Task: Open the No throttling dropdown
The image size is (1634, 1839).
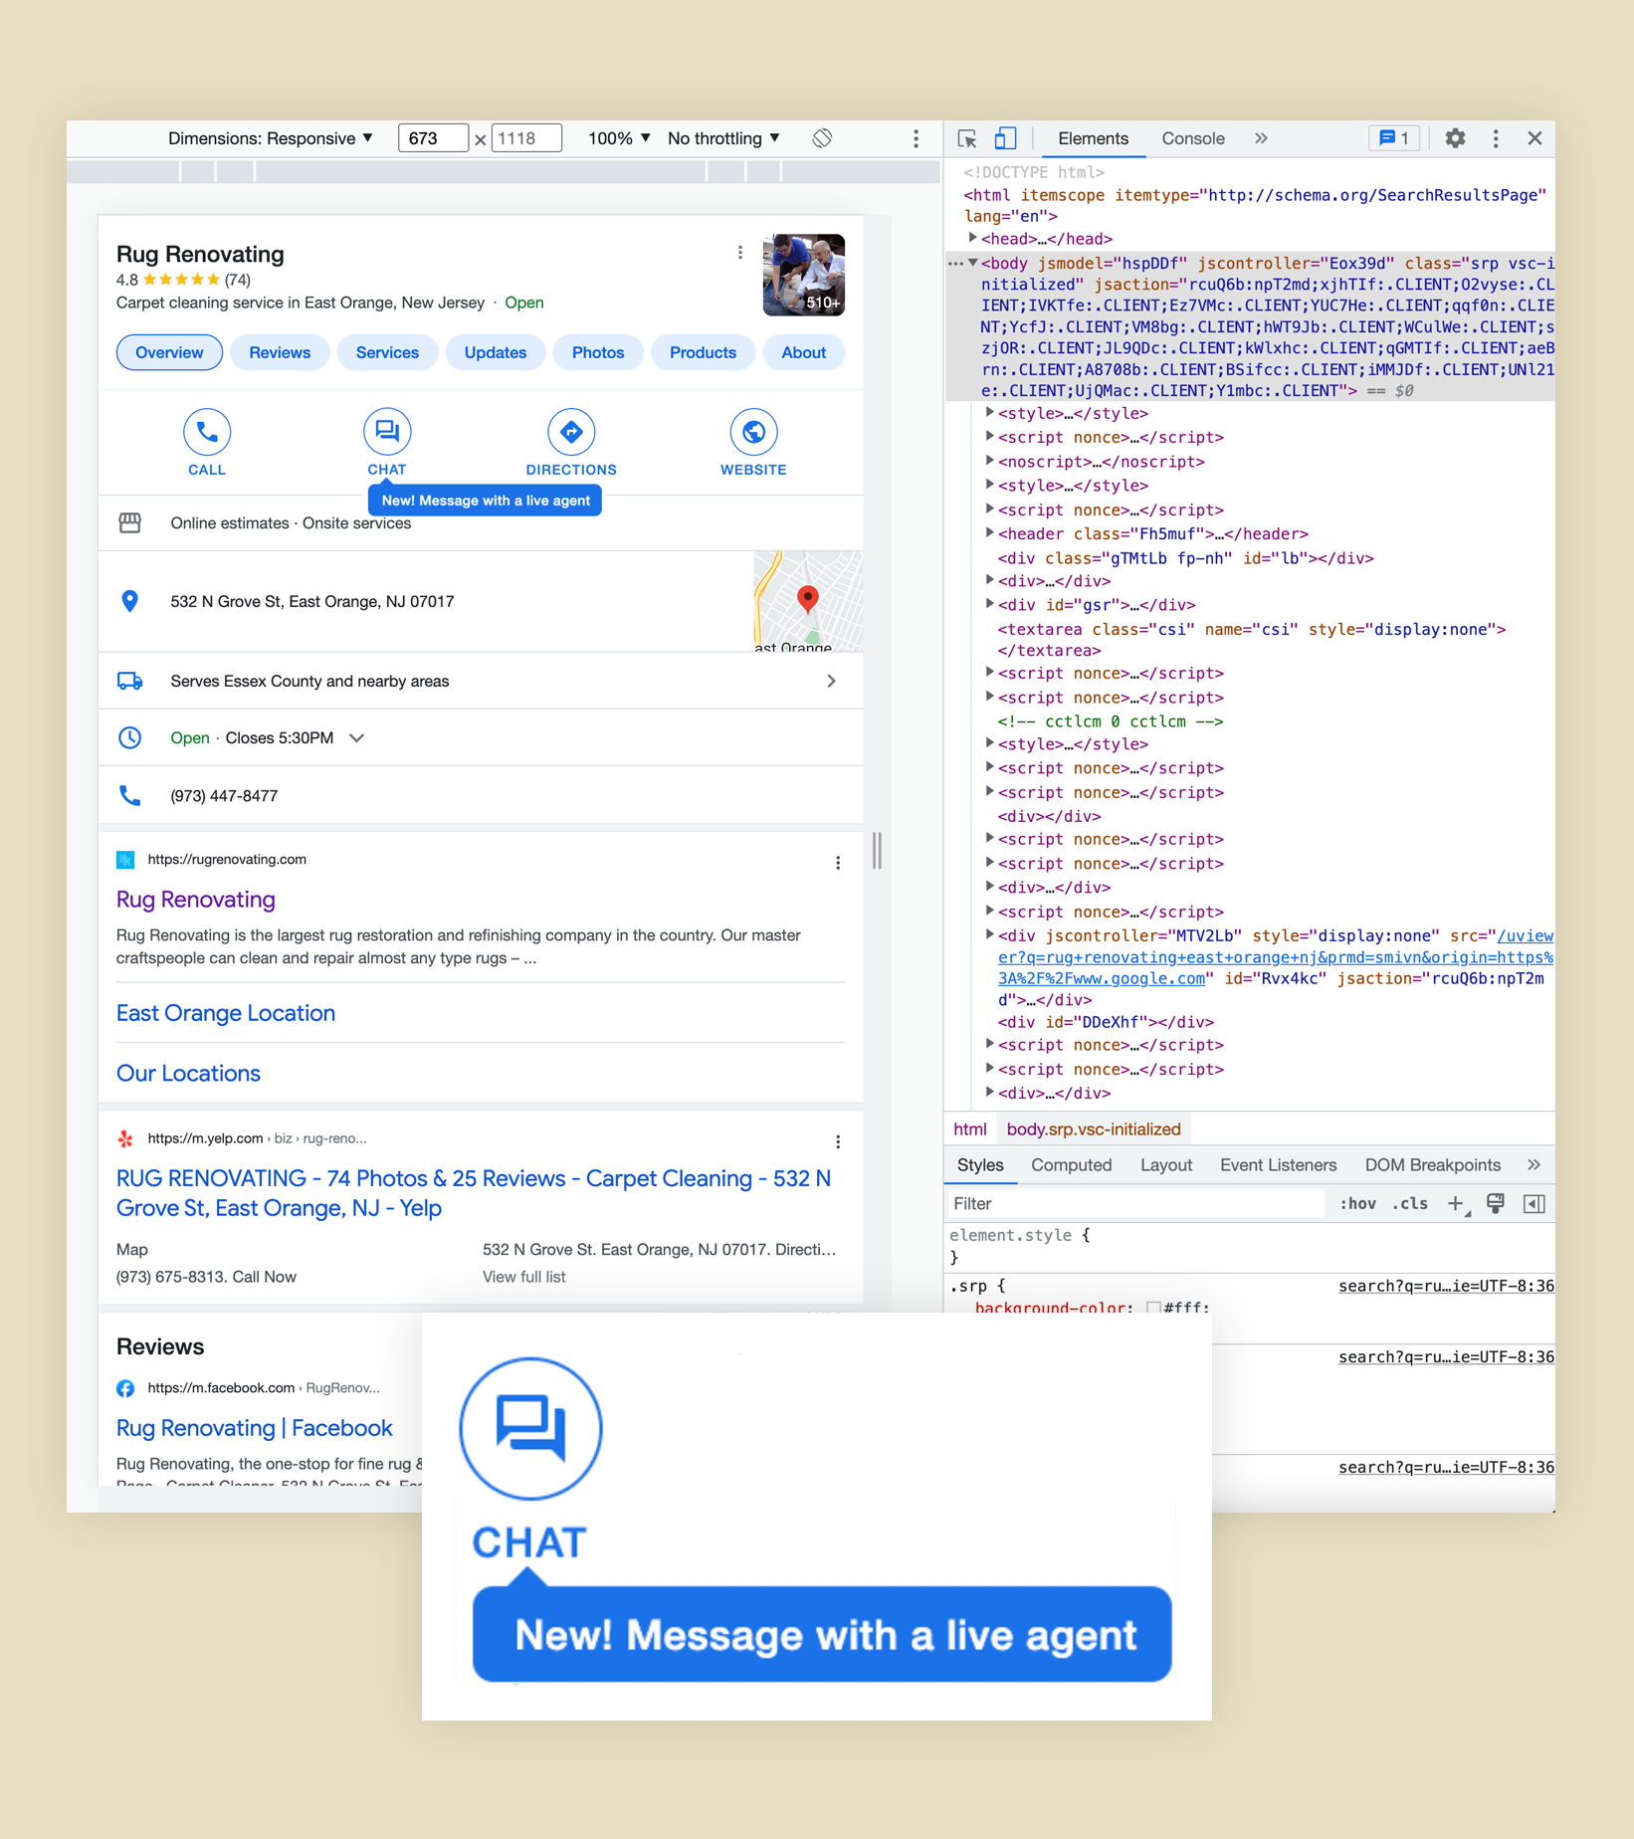Action: pos(724,138)
